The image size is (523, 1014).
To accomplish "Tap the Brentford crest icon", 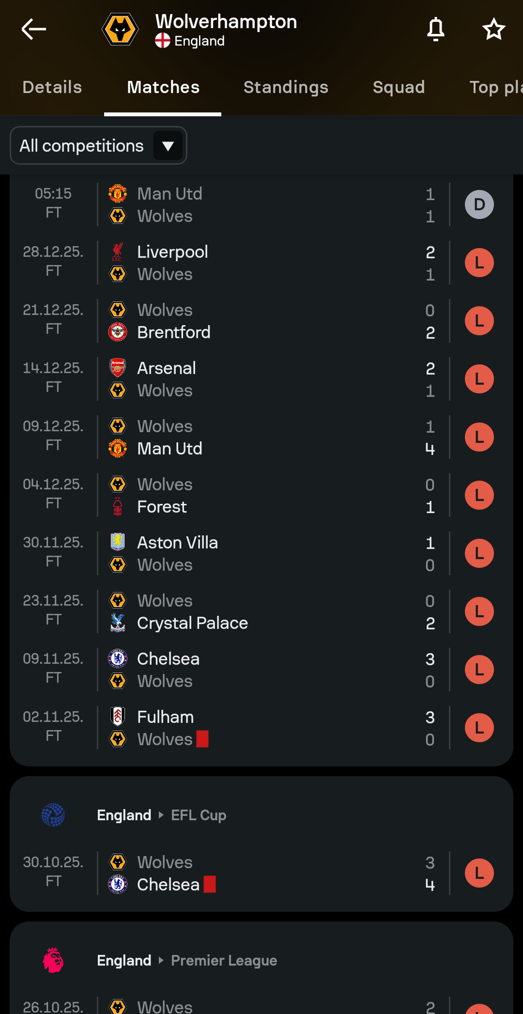I will [118, 332].
